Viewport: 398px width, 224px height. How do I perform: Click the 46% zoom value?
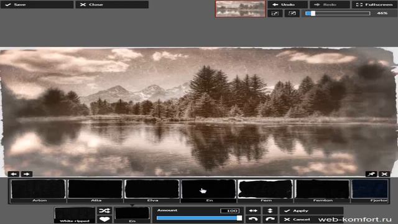tap(382, 13)
